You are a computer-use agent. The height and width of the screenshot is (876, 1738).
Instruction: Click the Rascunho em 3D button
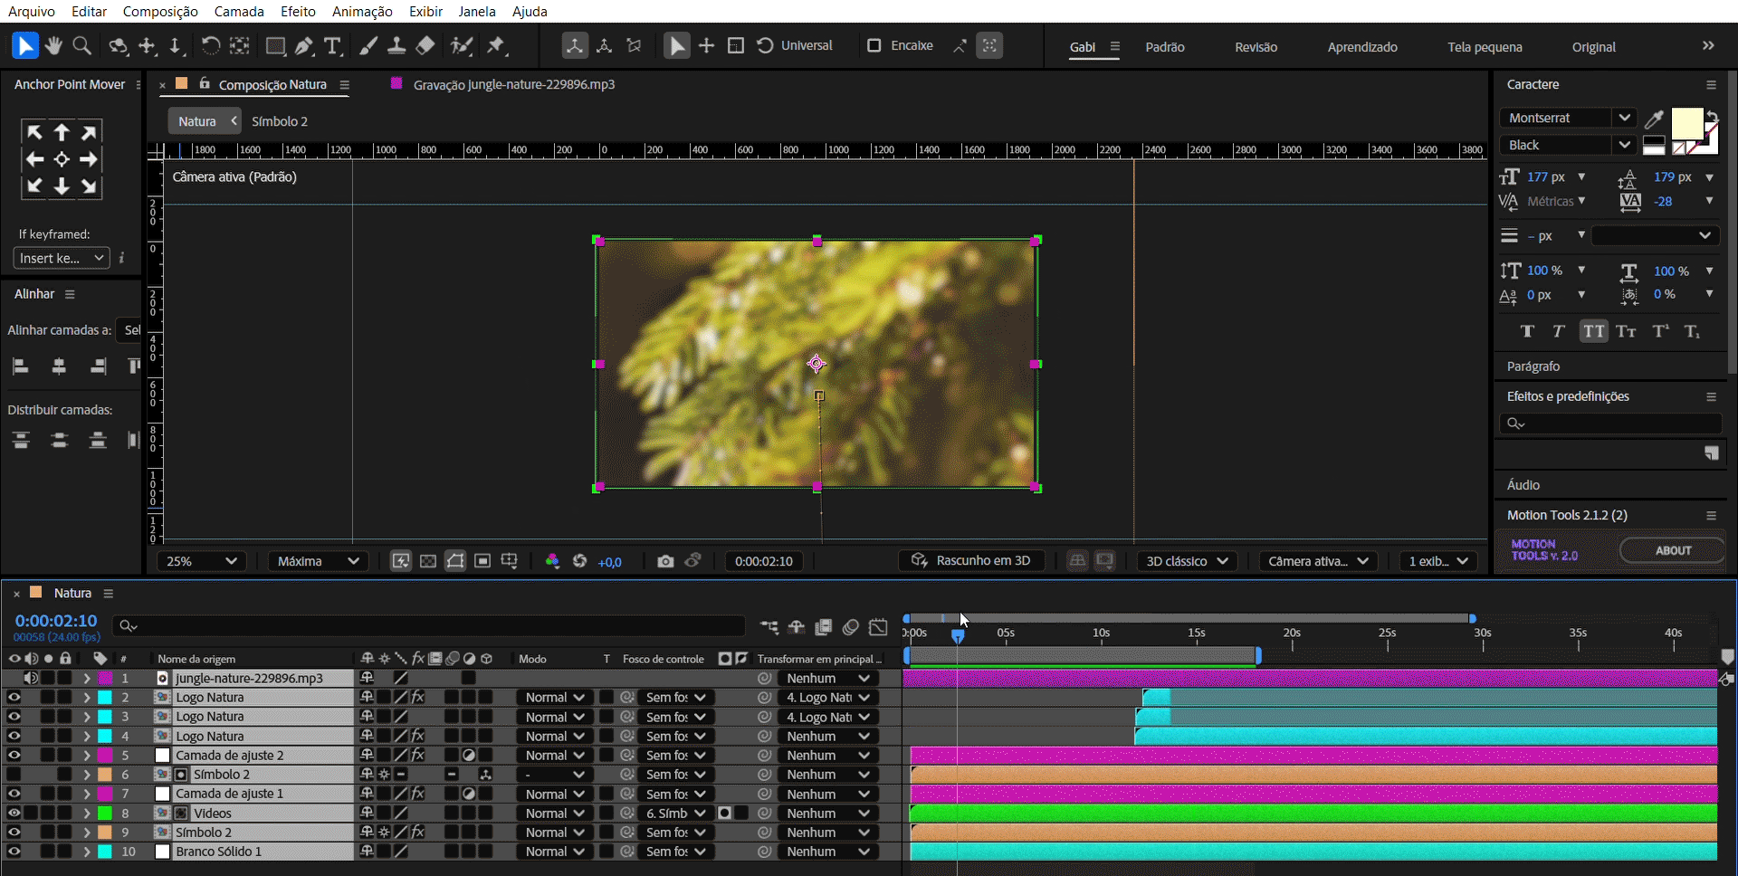pos(971,561)
